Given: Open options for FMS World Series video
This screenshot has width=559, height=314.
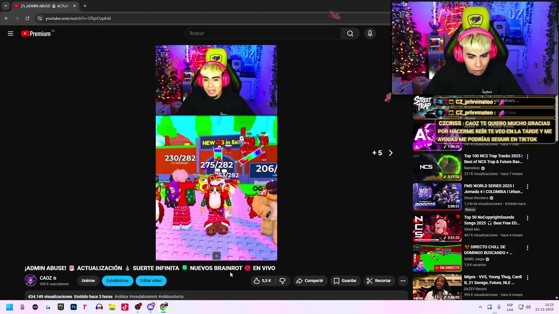Looking at the screenshot, I should click(527, 187).
